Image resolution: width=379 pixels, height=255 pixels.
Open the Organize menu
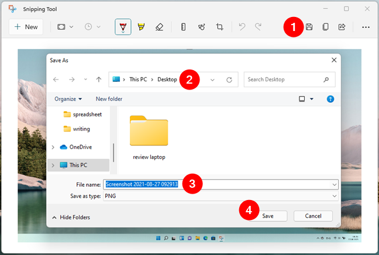[x=68, y=99]
